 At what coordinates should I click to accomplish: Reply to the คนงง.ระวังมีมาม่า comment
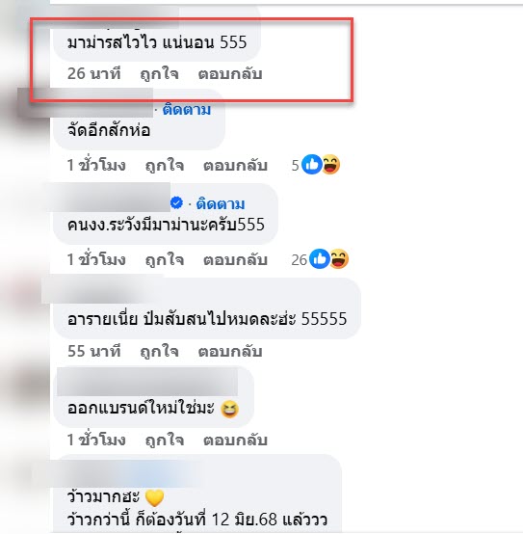(x=235, y=260)
